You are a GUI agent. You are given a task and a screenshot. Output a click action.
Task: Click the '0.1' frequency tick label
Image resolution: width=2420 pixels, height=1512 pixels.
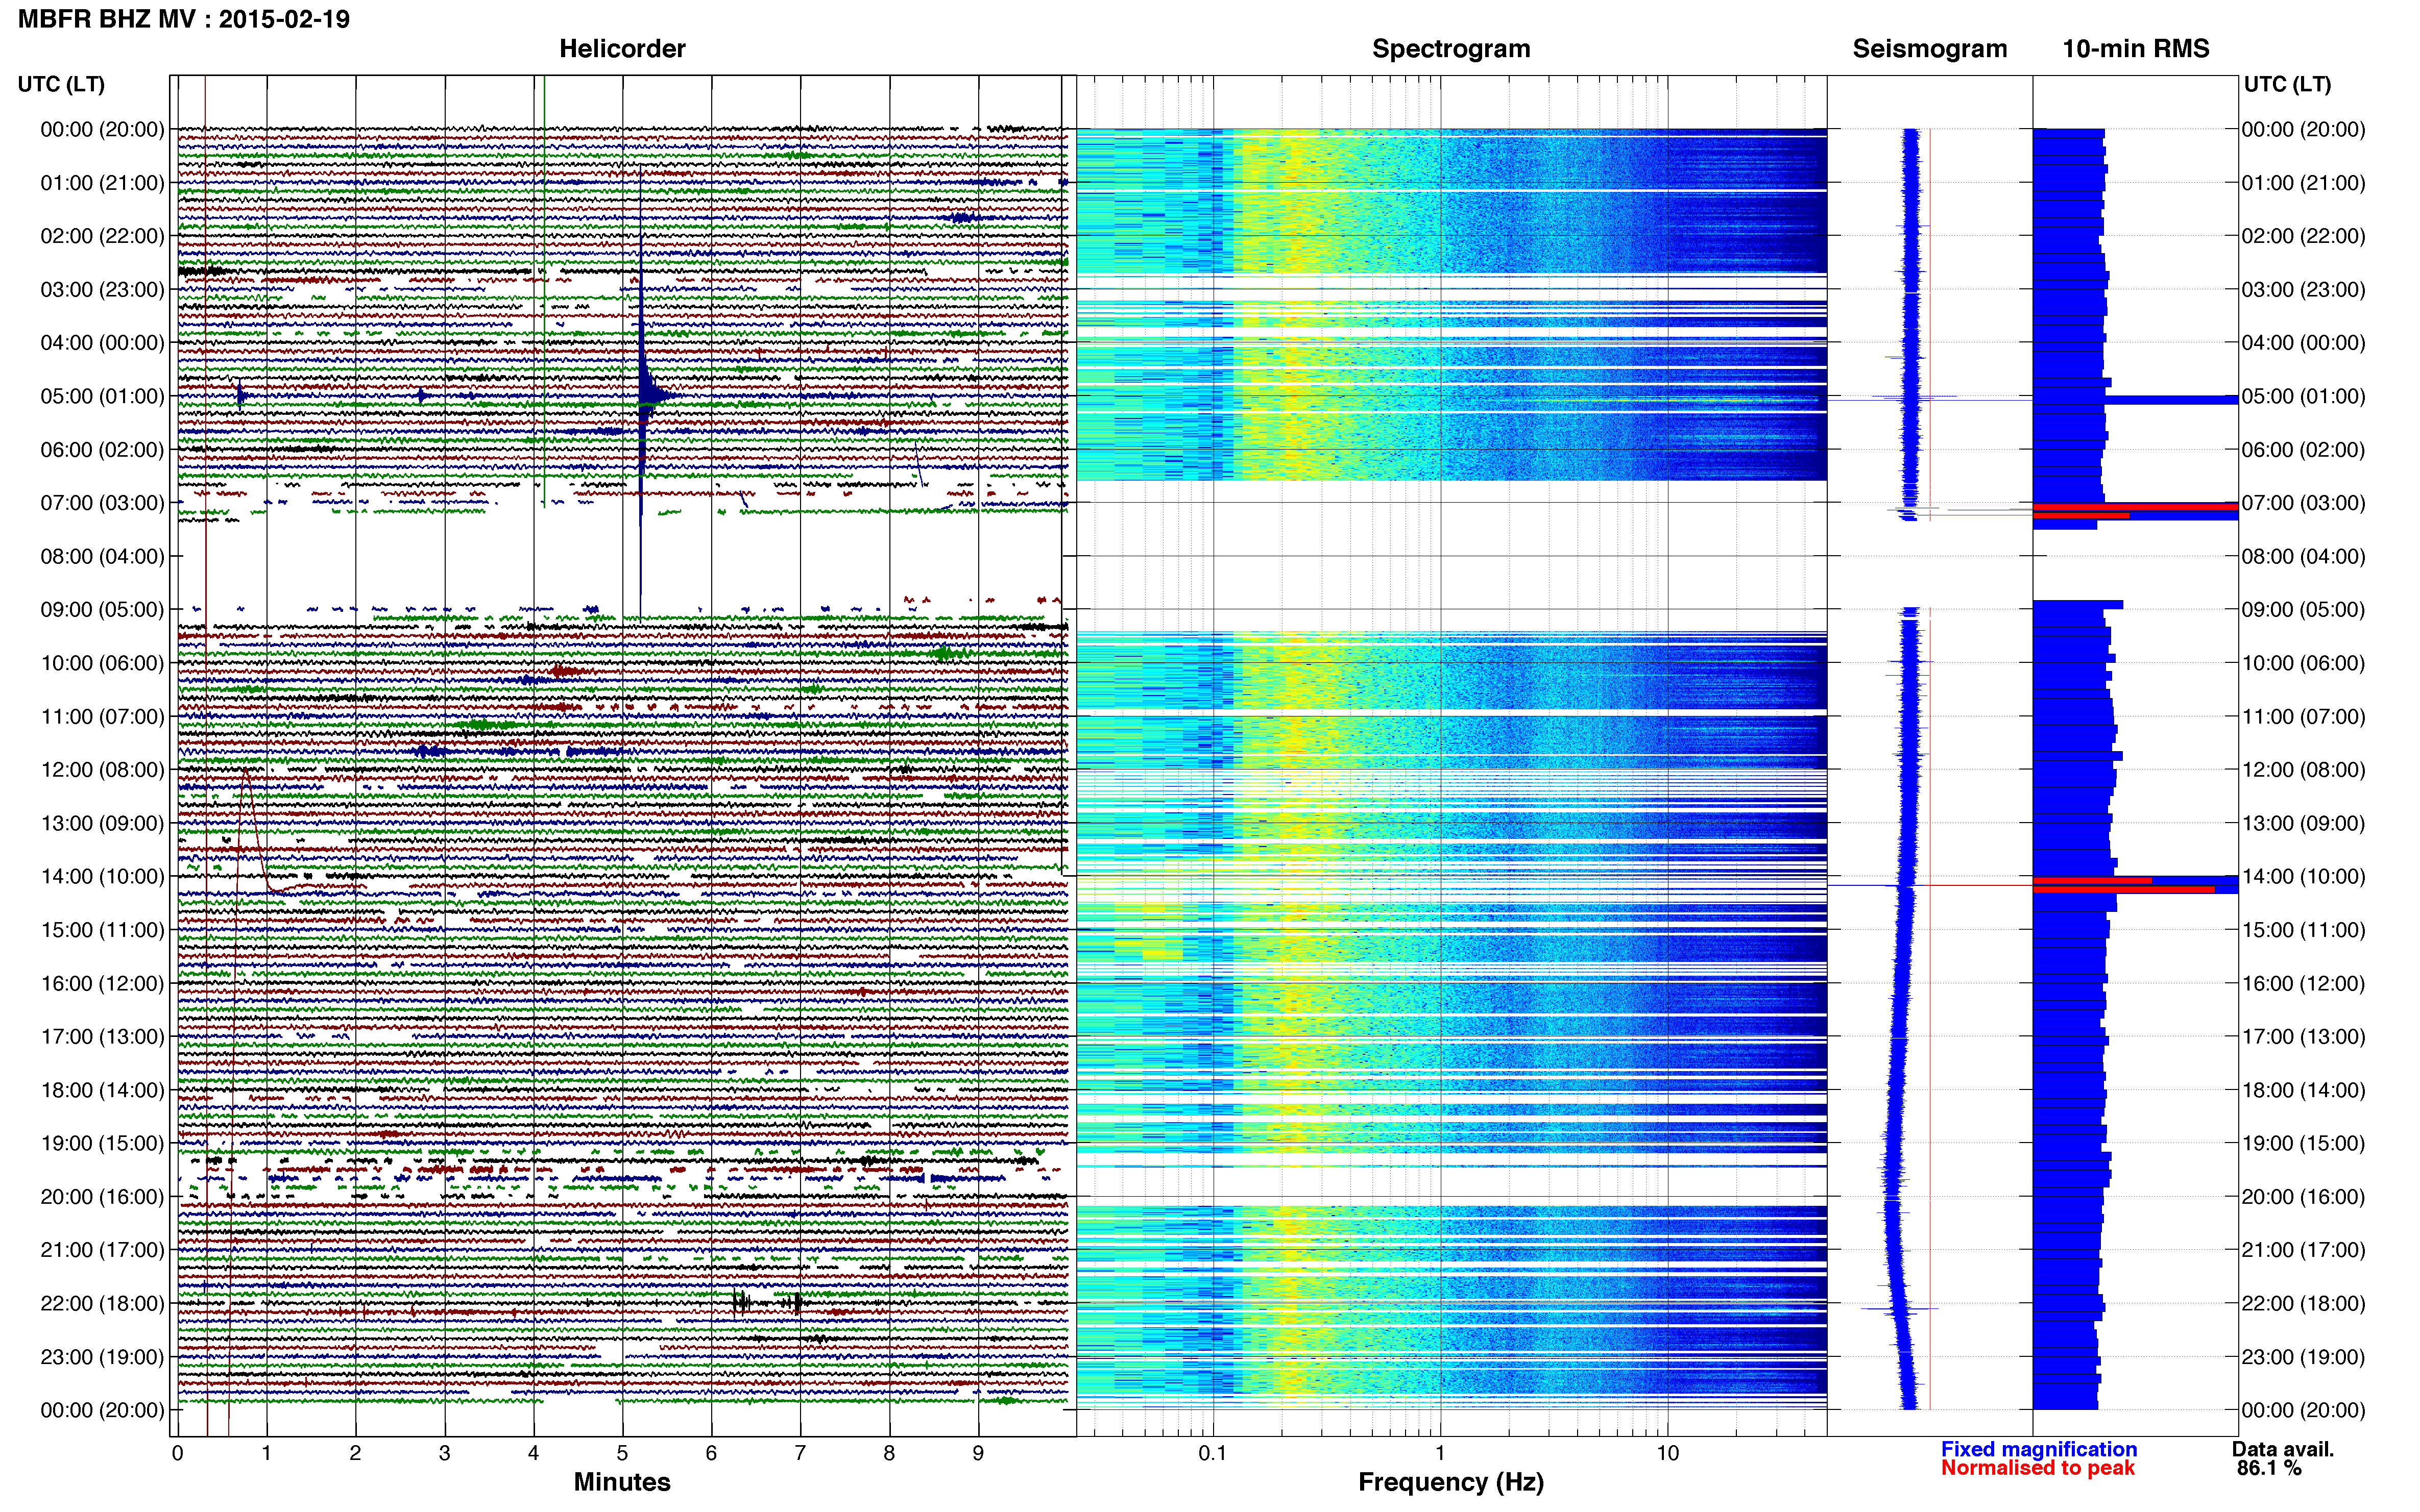coord(1213,1453)
